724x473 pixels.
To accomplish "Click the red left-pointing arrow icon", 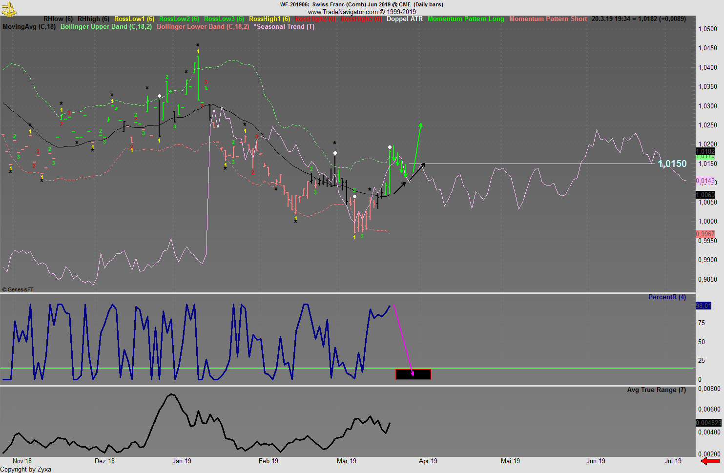I will (710, 461).
